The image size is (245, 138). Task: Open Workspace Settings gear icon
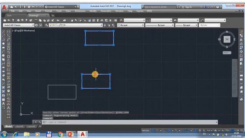[x=36, y=25]
